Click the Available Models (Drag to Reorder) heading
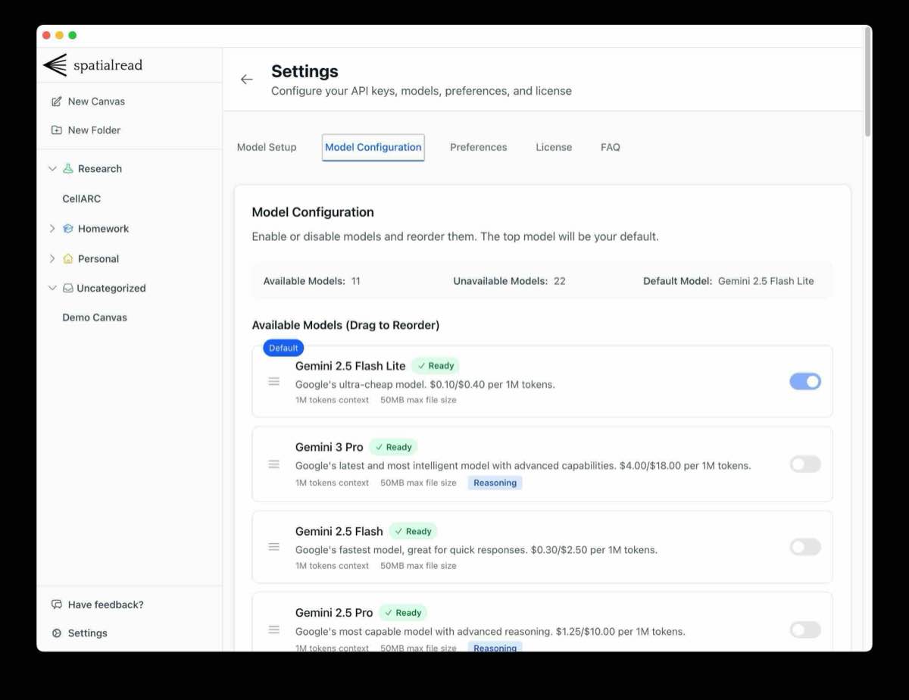Image resolution: width=909 pixels, height=700 pixels. [x=345, y=326]
